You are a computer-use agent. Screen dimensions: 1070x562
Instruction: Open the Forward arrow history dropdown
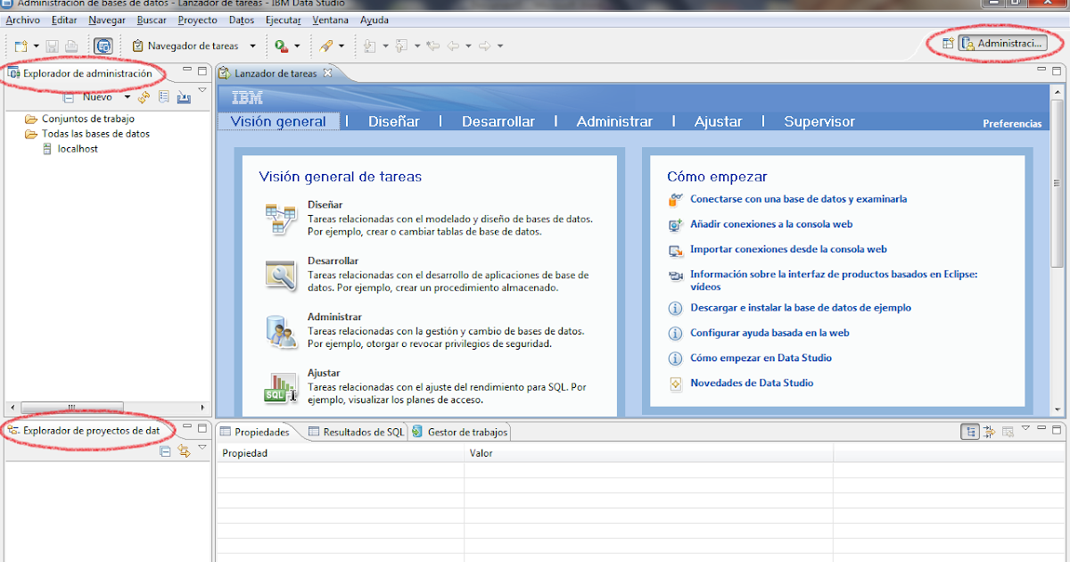pos(500,45)
